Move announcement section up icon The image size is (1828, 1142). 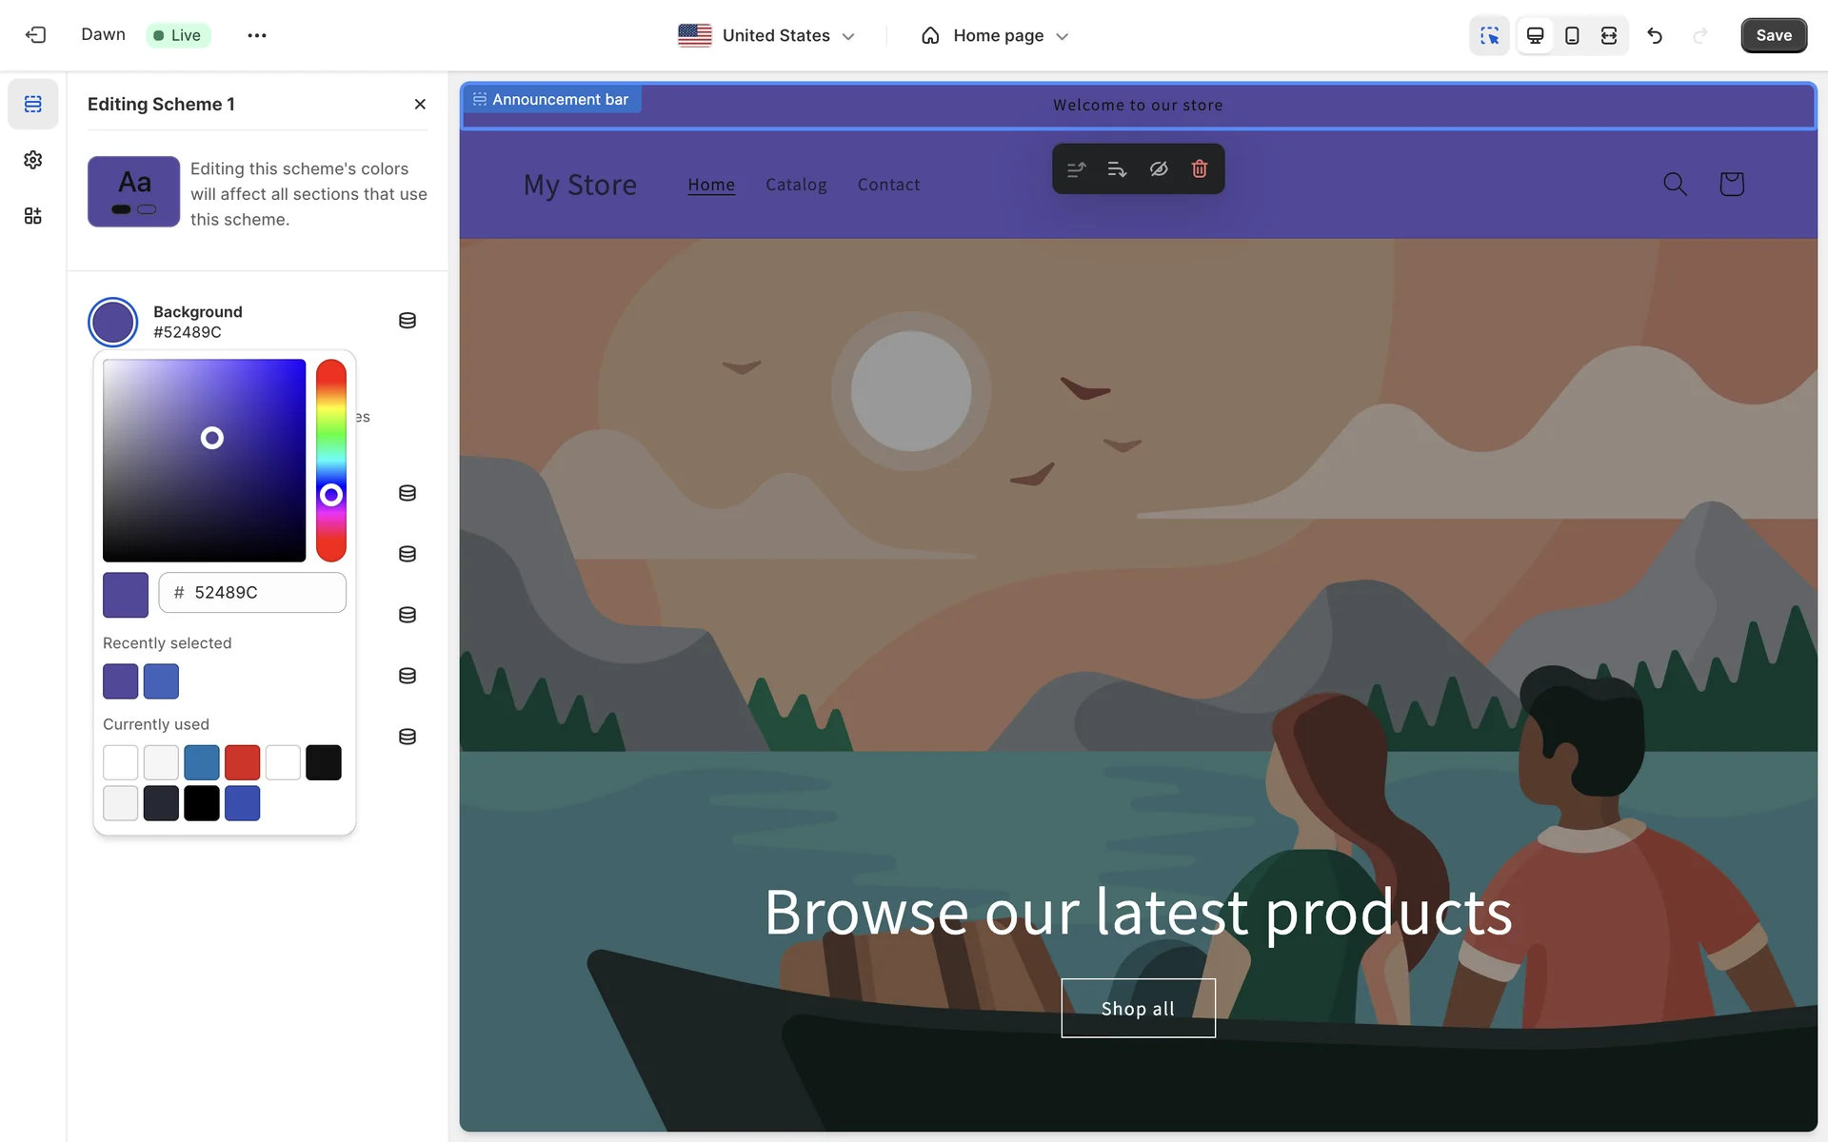click(x=1076, y=168)
